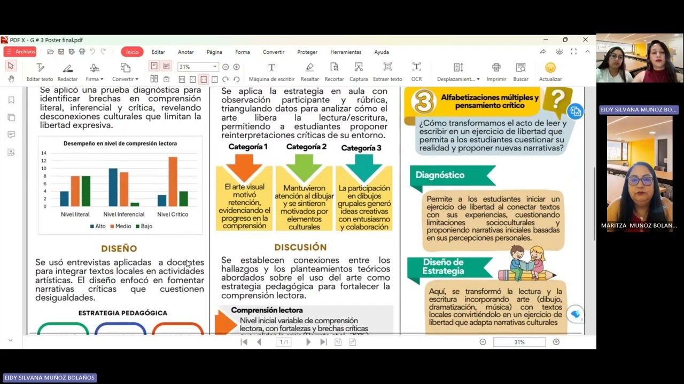Image resolution: width=684 pixels, height=384 pixels.
Task: Click the quick print icon beside save
Action: (82, 52)
